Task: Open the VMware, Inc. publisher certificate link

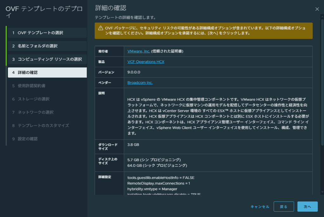Action: (x=139, y=51)
